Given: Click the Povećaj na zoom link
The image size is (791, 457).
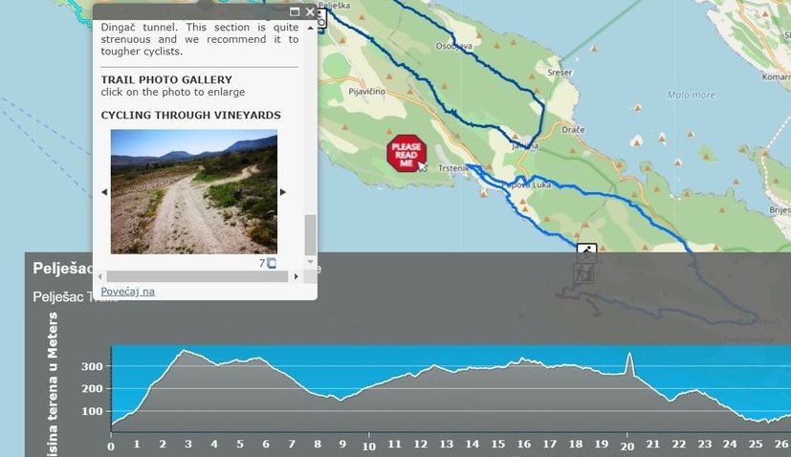Looking at the screenshot, I should click(x=127, y=291).
